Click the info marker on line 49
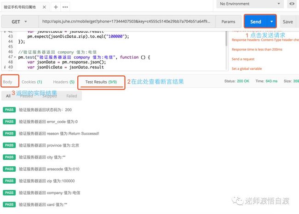This screenshot has width=299, height=214. tap(5, 67)
